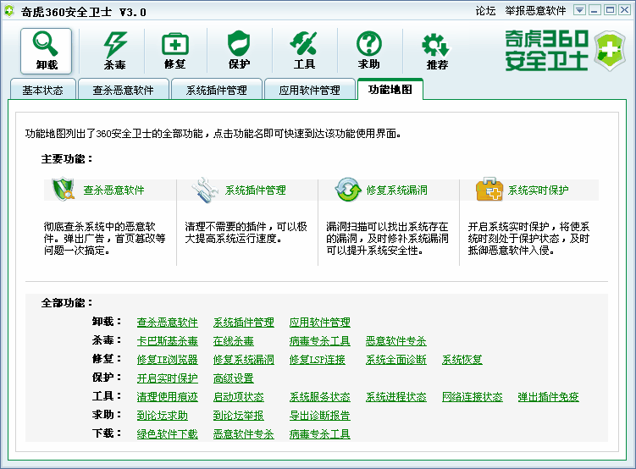This screenshot has width=636, height=469.
Task: Open the 卡巴斯基杀毒 link
Action: [167, 341]
